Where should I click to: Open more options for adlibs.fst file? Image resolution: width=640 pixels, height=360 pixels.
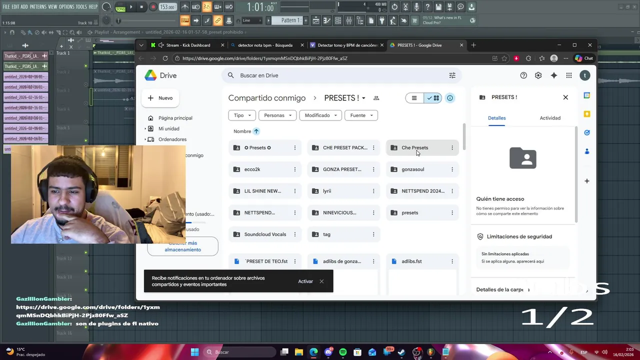click(x=452, y=261)
